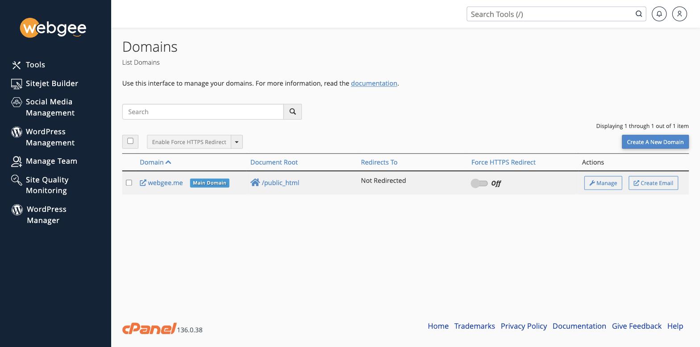This screenshot has width=700, height=347.
Task: Click the WordPress Management logo icon
Action: [17, 132]
